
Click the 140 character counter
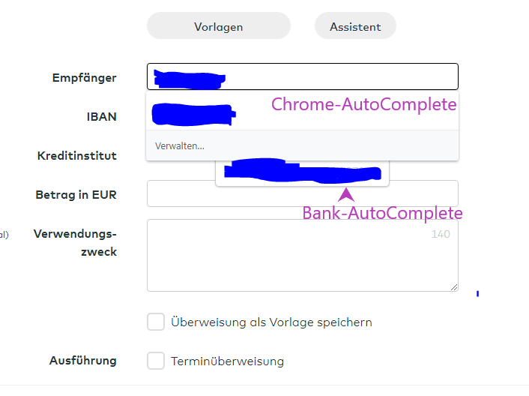(441, 234)
